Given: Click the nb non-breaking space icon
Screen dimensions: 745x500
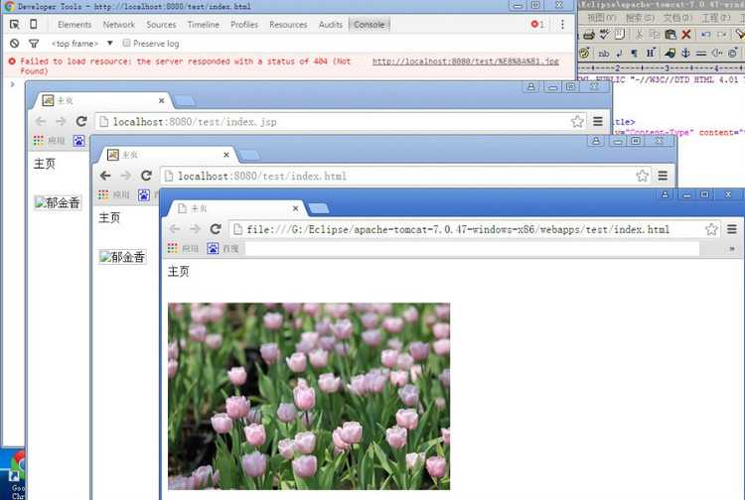Looking at the screenshot, I should (603, 54).
